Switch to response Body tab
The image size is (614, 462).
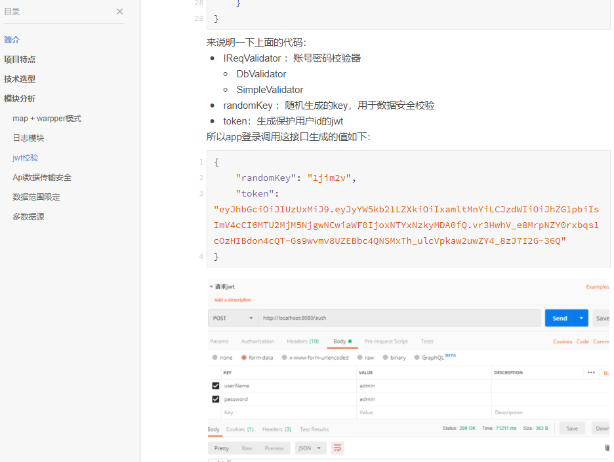point(213,429)
